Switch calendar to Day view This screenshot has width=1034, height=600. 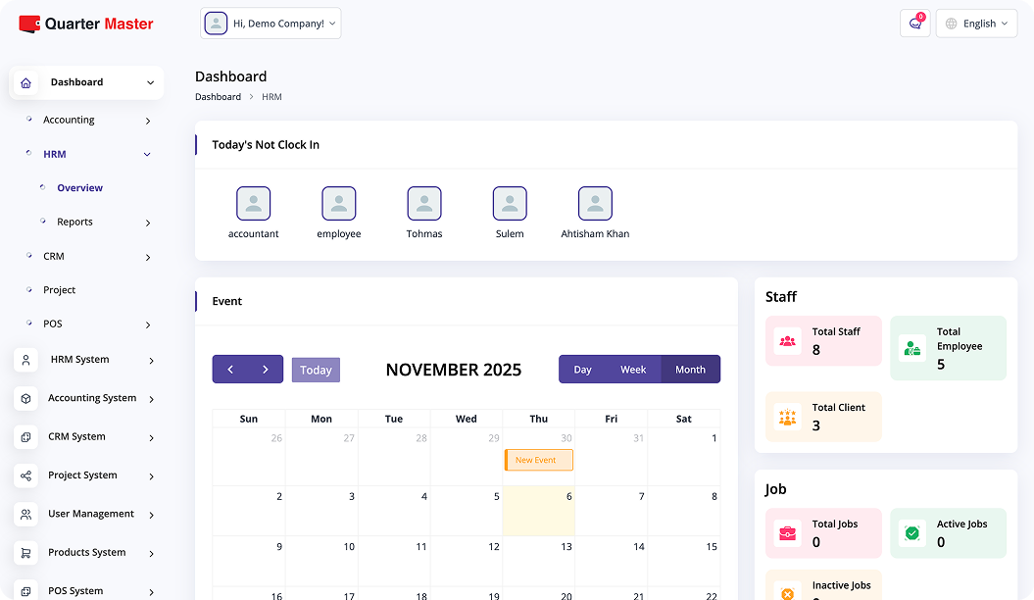point(583,370)
